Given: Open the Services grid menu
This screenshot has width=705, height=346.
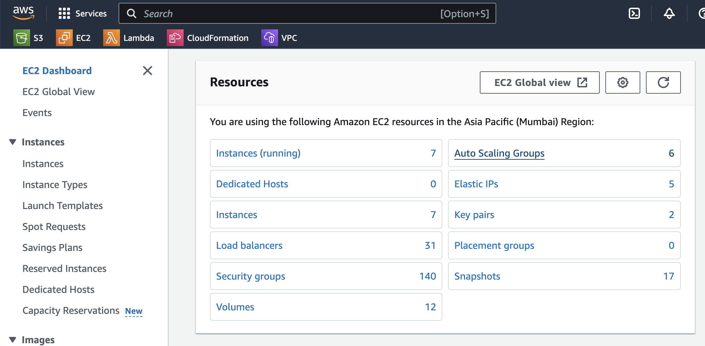Looking at the screenshot, I should tap(83, 14).
